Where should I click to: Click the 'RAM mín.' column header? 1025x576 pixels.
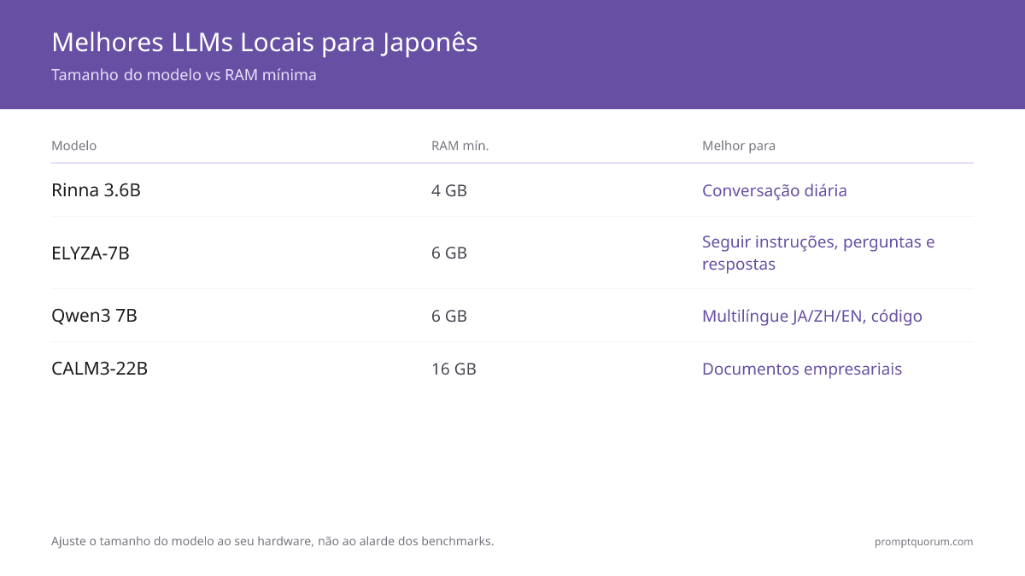click(x=460, y=146)
